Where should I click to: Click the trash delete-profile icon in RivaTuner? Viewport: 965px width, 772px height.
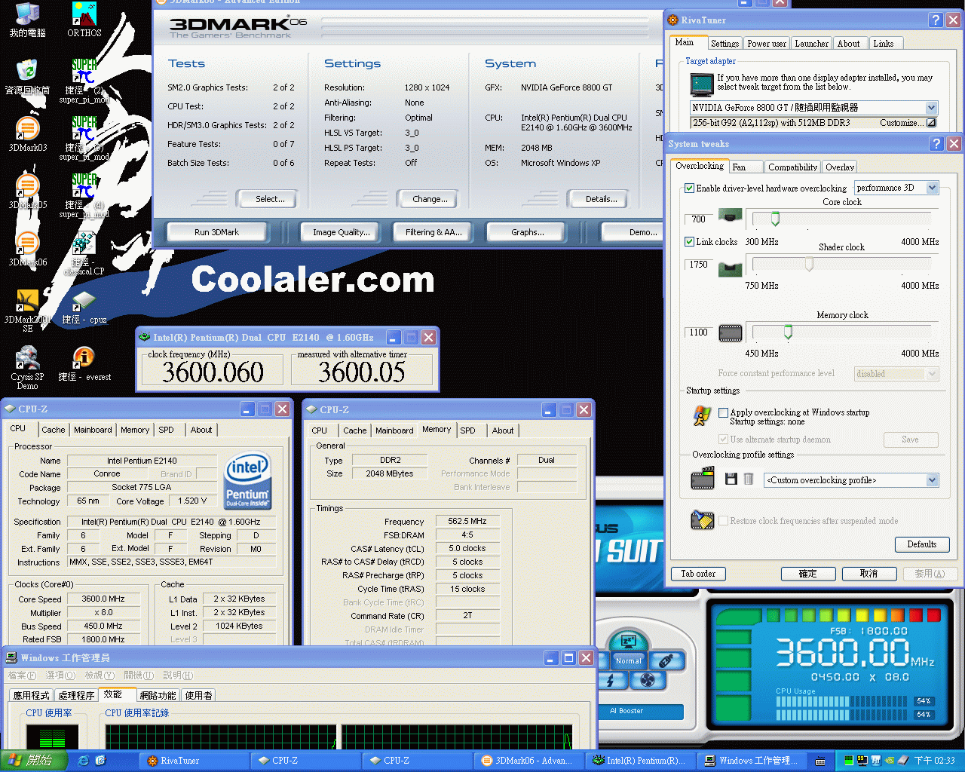749,479
